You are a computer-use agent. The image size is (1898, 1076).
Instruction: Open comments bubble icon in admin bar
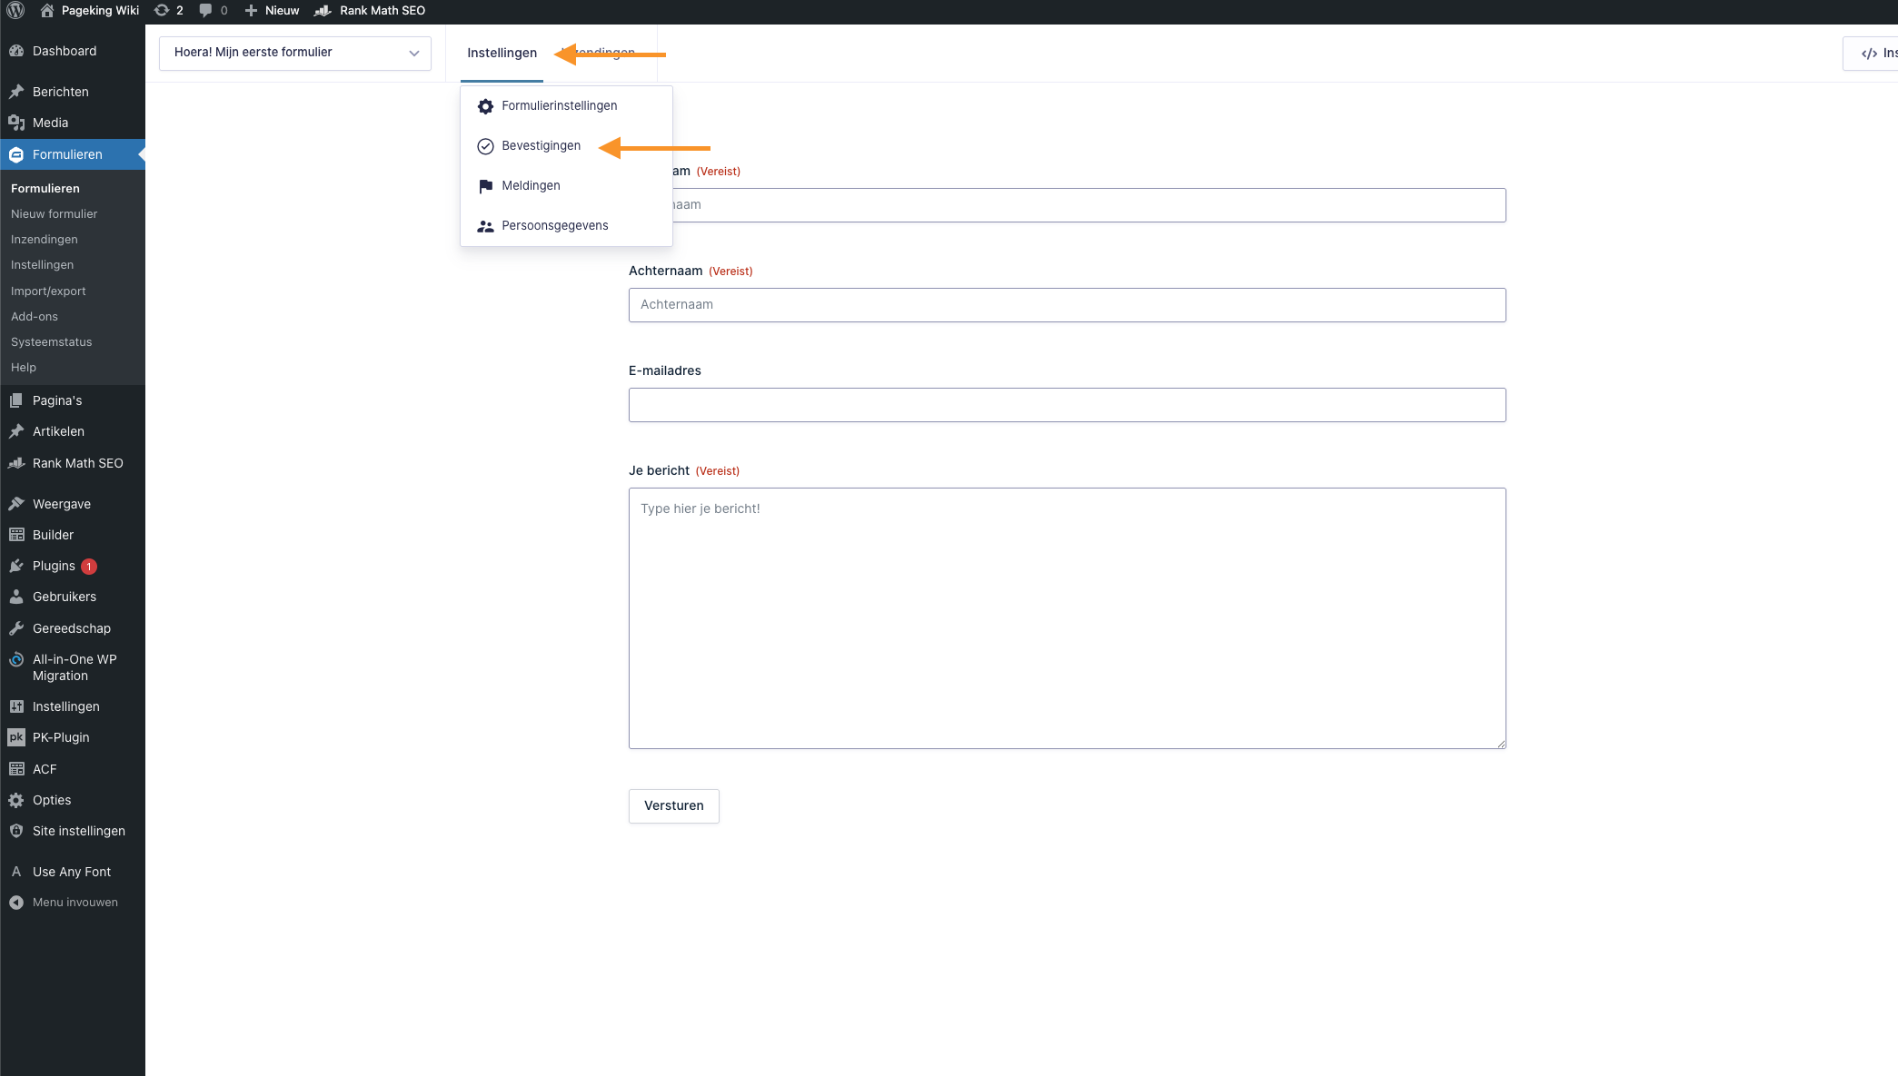tap(206, 10)
